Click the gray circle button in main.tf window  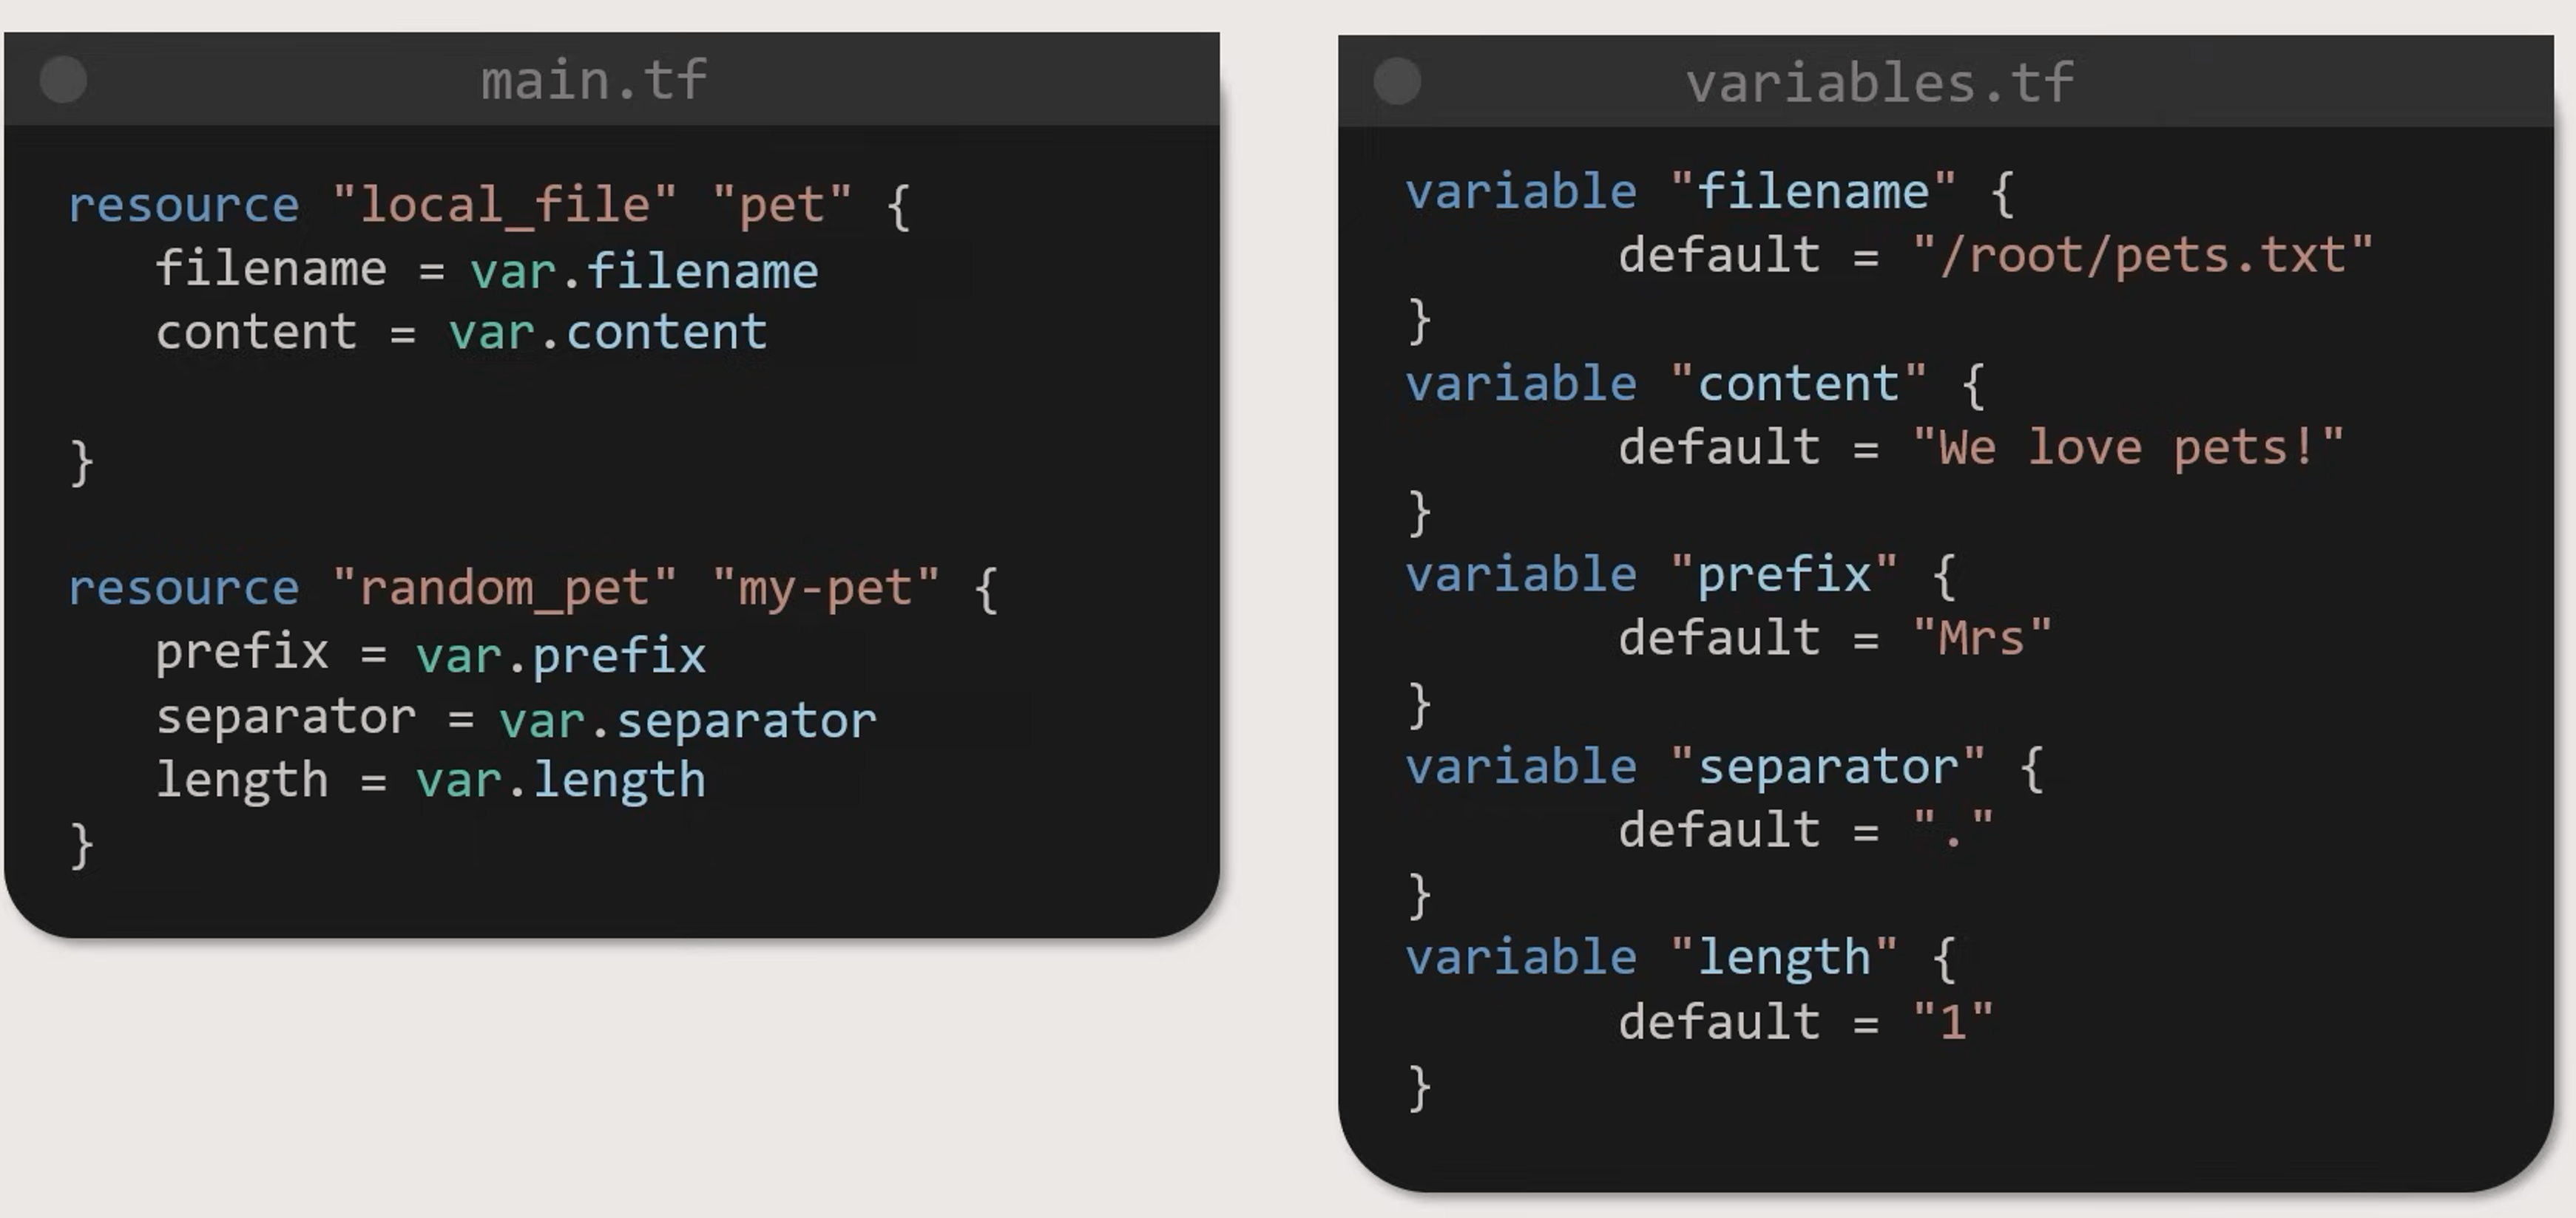coord(63,80)
